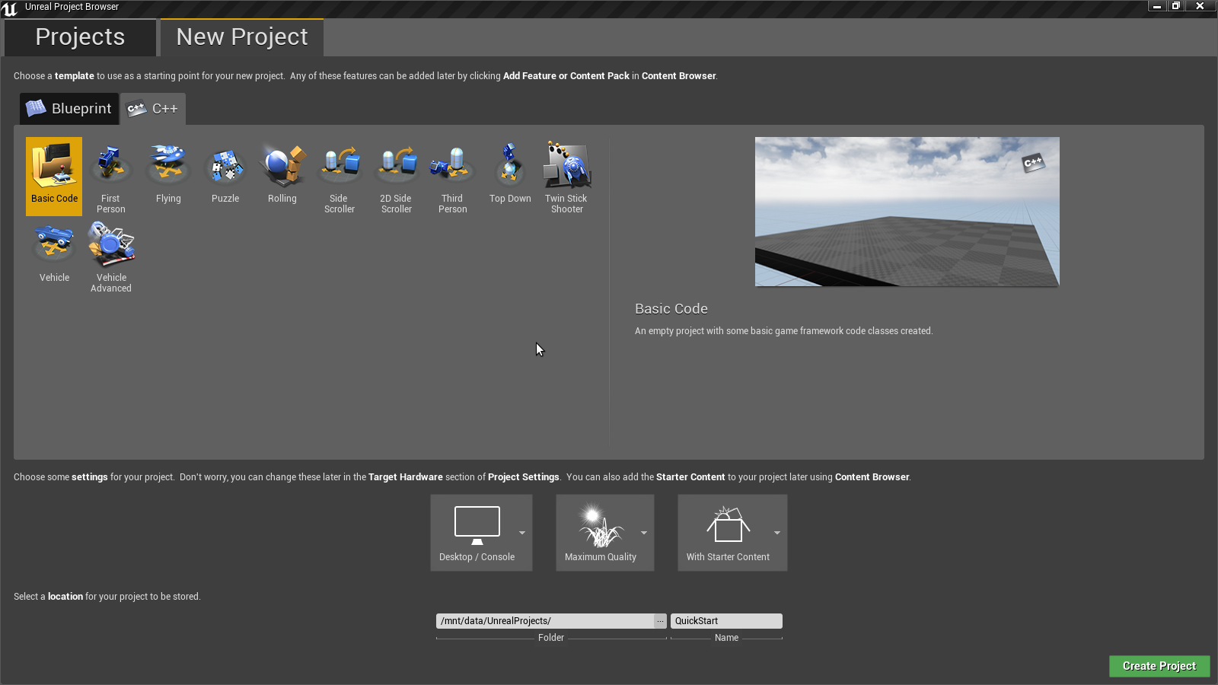Click the Basic Code description heading
The image size is (1218, 685).
(x=671, y=309)
